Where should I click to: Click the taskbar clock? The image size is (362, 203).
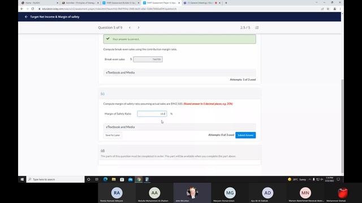(x=329, y=179)
